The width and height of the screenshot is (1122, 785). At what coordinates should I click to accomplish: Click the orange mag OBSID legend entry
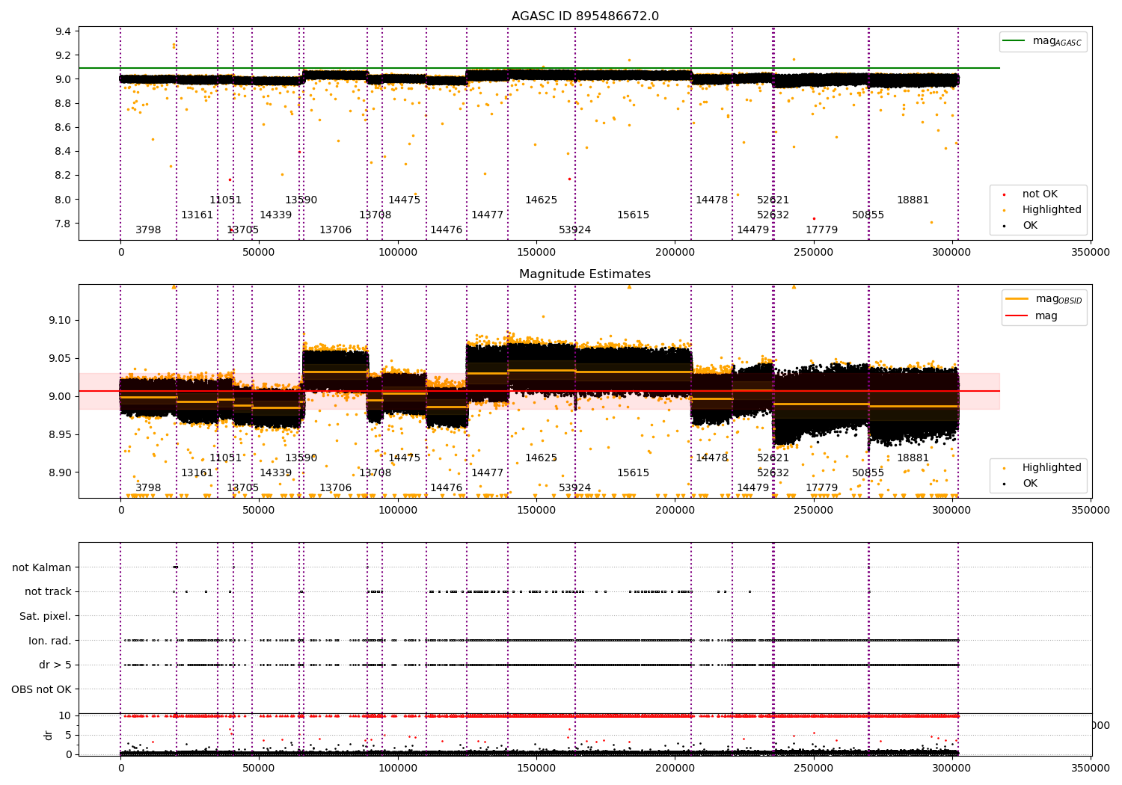tap(1044, 299)
